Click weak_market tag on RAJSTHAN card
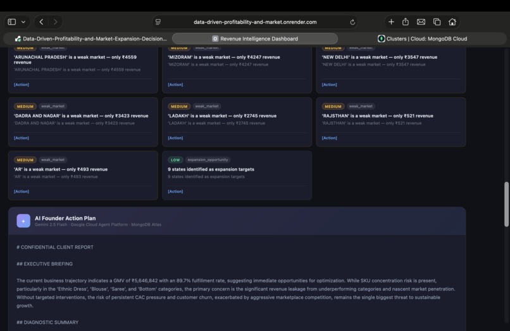This screenshot has height=331, width=510. pos(361,106)
